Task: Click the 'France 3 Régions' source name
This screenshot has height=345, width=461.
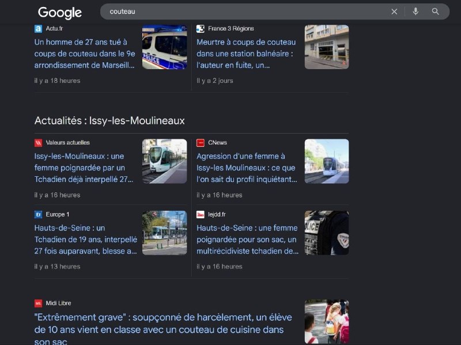Action: (231, 28)
